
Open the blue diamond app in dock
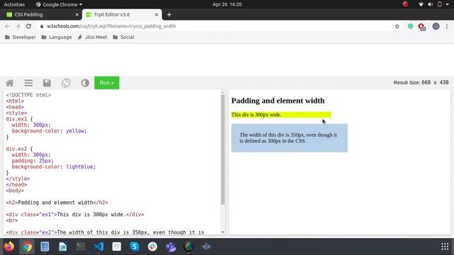pos(206,246)
